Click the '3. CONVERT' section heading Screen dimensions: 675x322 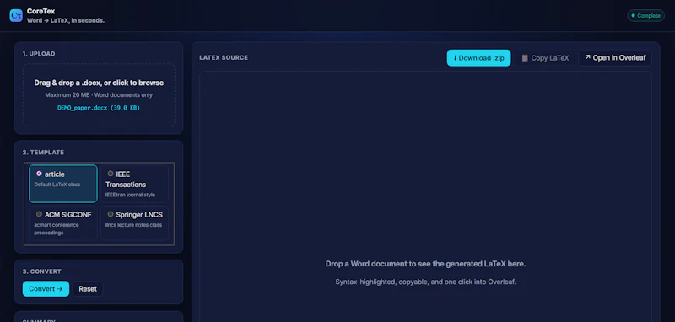[x=41, y=271]
